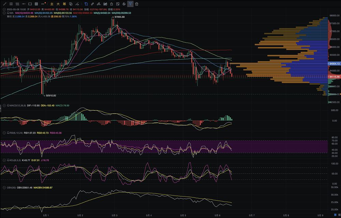Click the blue 94954.13 price axis marker
The image size is (341, 218).
coord(334,64)
